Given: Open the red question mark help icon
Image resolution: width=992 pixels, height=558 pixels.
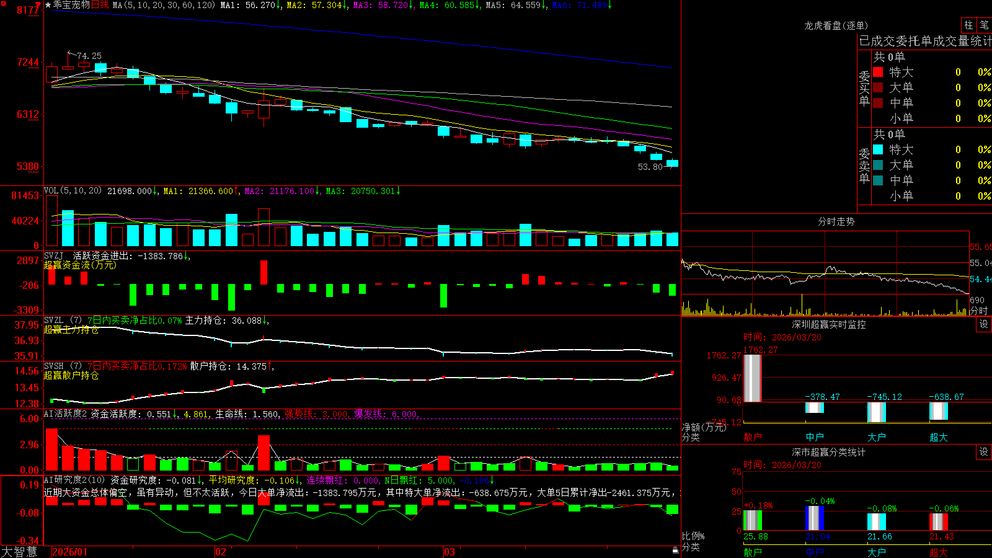Looking at the screenshot, I should [38, 5].
